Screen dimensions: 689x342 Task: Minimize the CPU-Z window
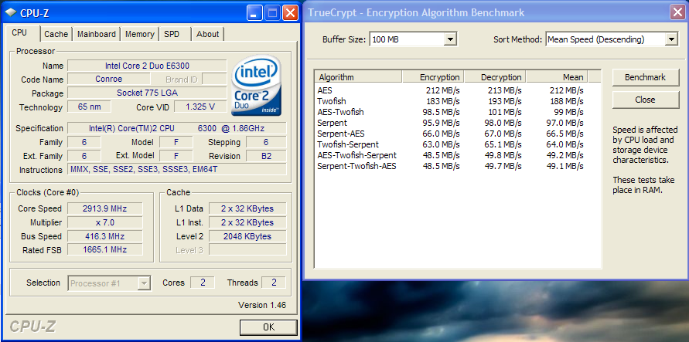pos(254,12)
